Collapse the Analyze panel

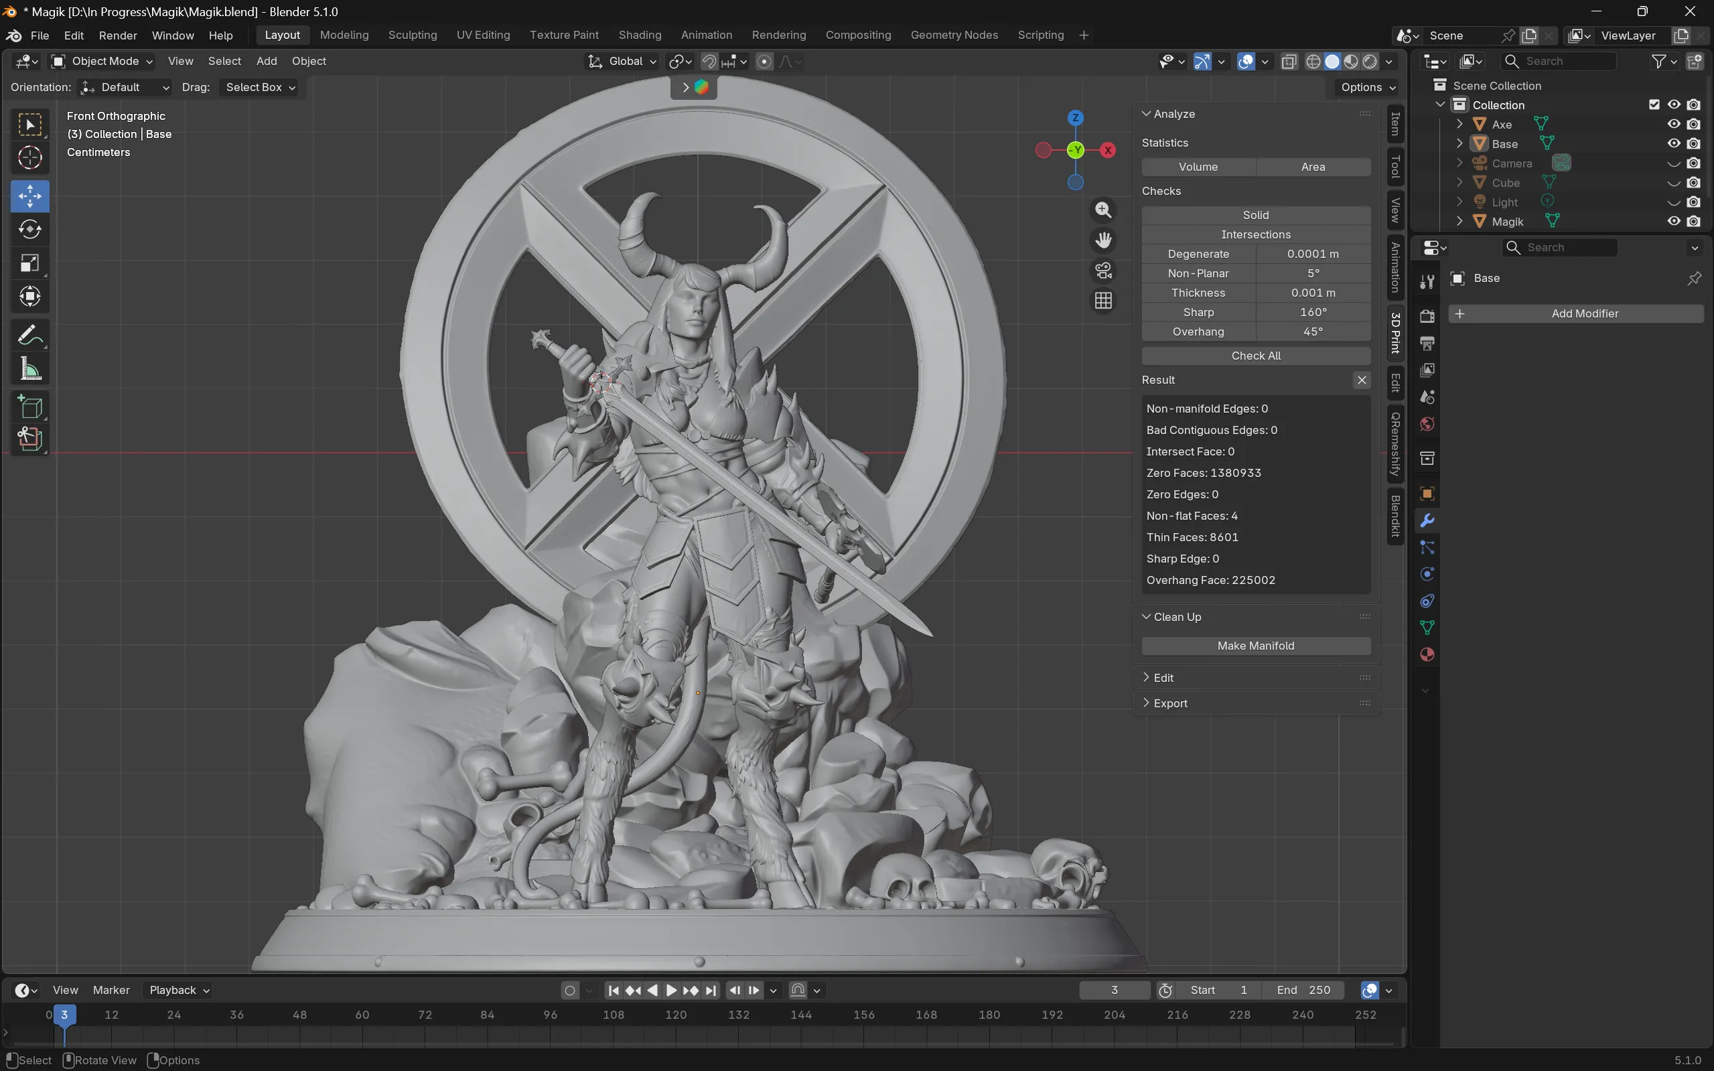[x=1168, y=114]
